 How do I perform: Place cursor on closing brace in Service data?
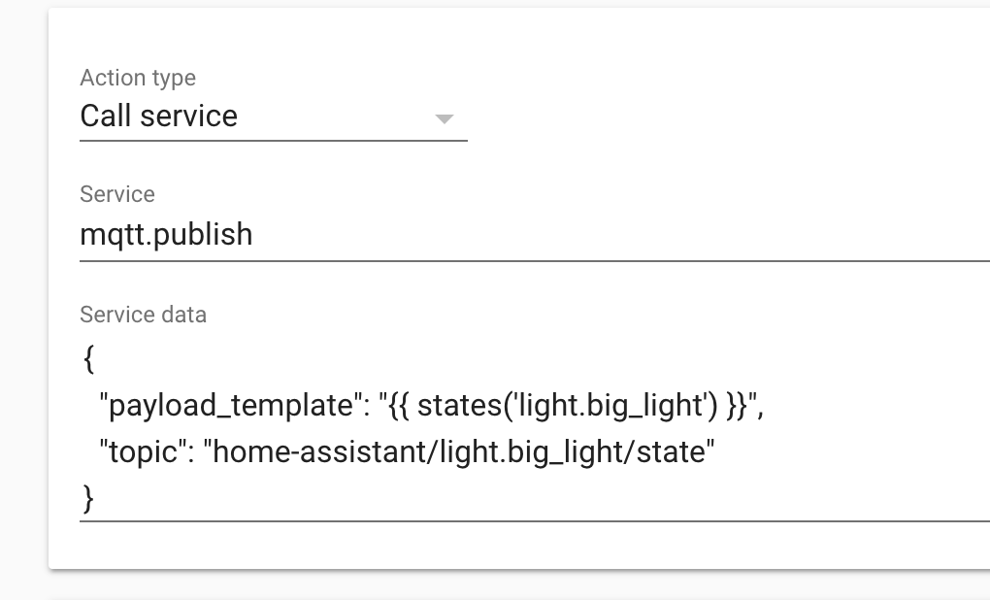coord(88,497)
